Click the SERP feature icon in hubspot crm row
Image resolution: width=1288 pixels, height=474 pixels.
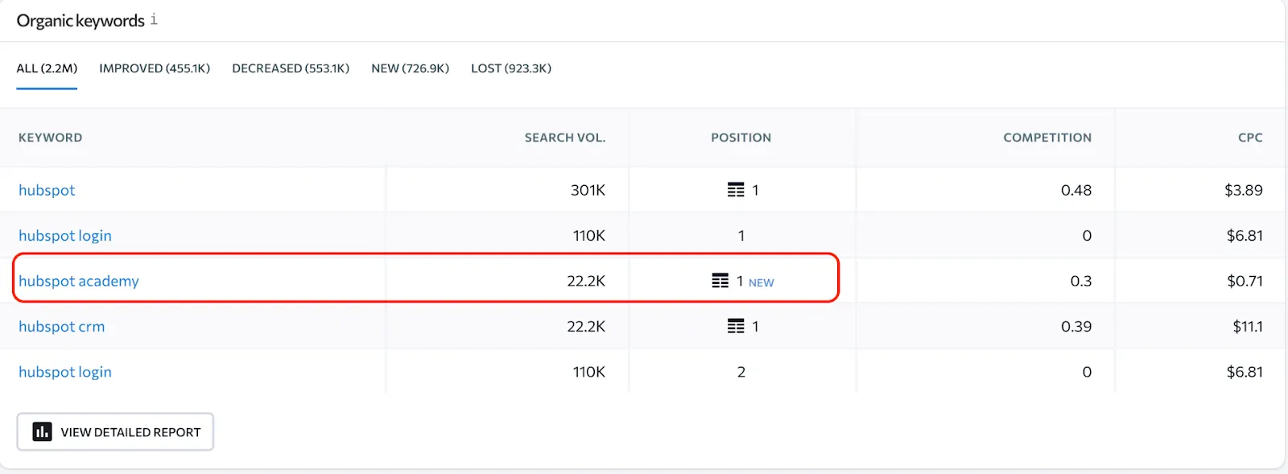(736, 326)
